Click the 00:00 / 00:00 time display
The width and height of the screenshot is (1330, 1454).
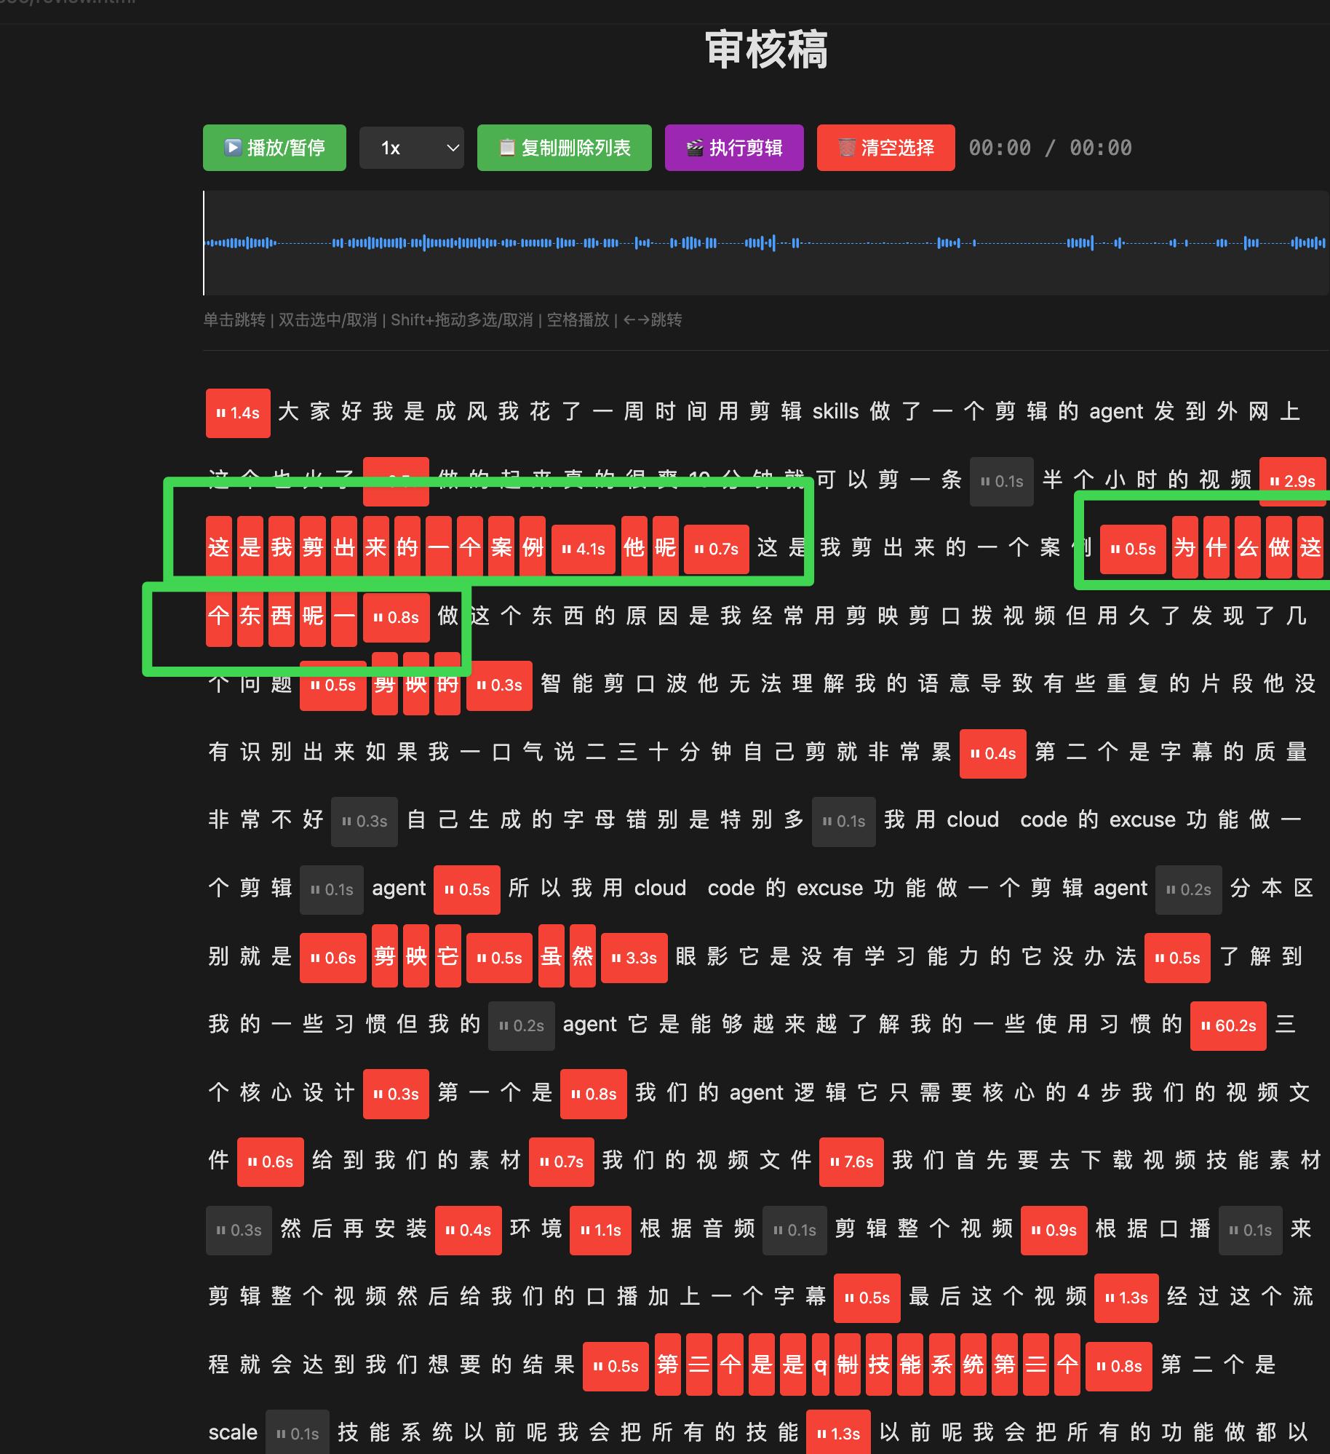1050,148
